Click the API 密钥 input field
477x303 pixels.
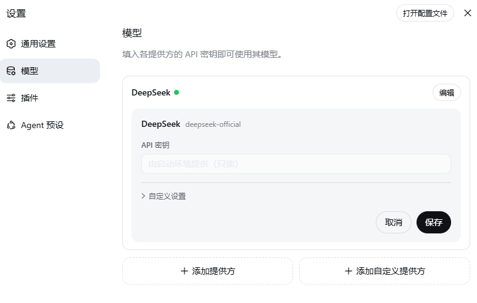coord(296,164)
